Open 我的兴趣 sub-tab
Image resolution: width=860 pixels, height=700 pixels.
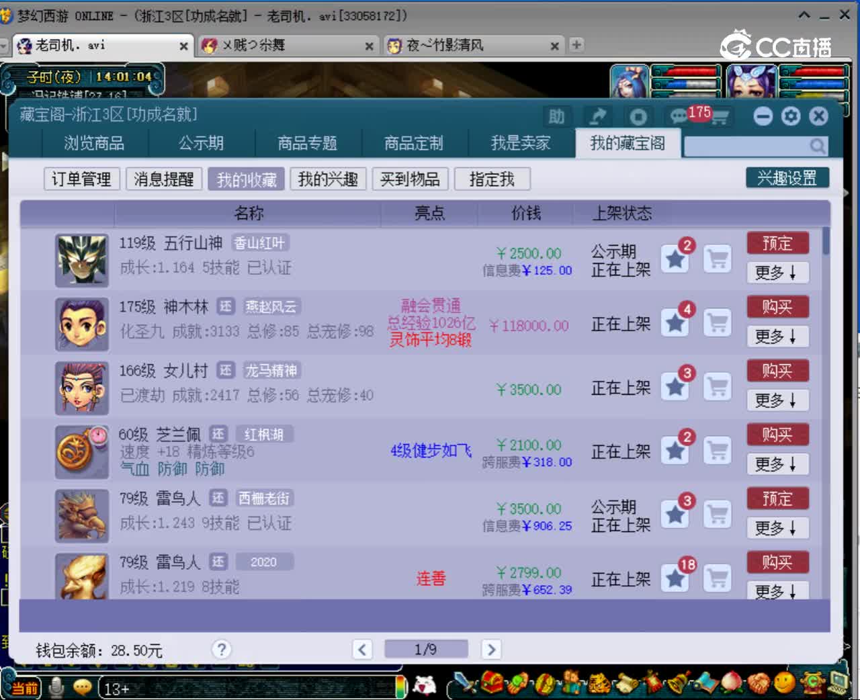[328, 179]
